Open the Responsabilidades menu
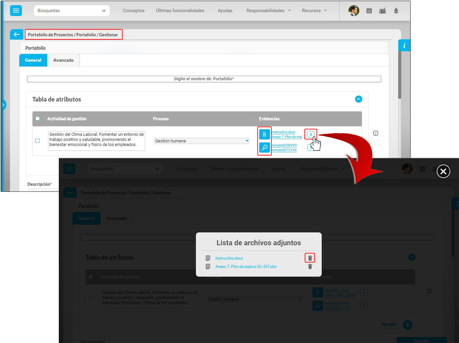Image resolution: width=459 pixels, height=343 pixels. pyautogui.click(x=268, y=11)
